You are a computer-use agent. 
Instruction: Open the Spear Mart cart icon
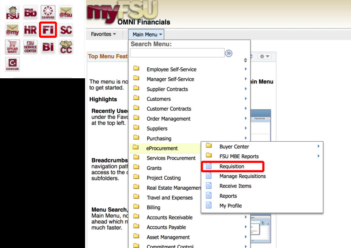point(12,47)
